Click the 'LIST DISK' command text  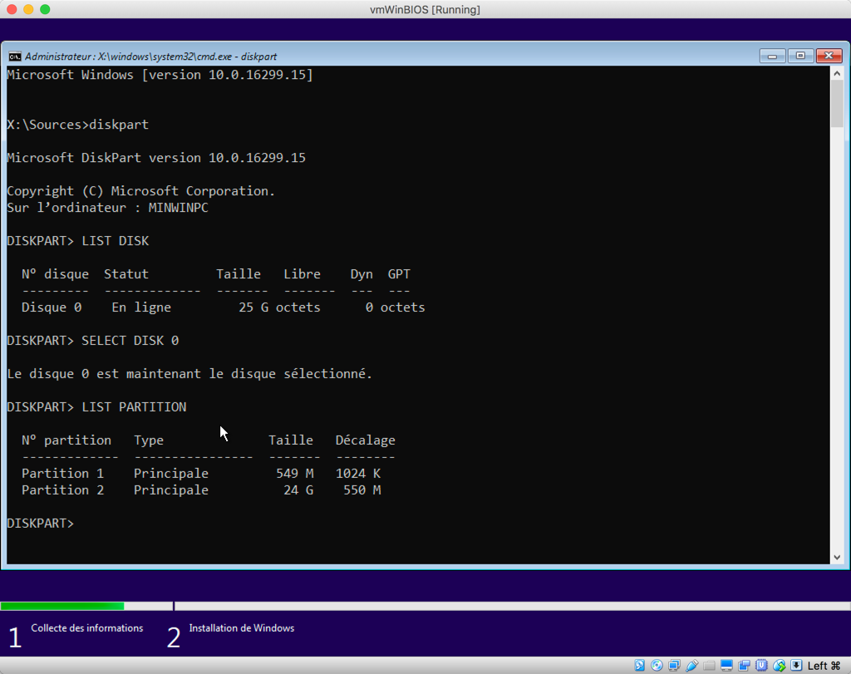115,241
